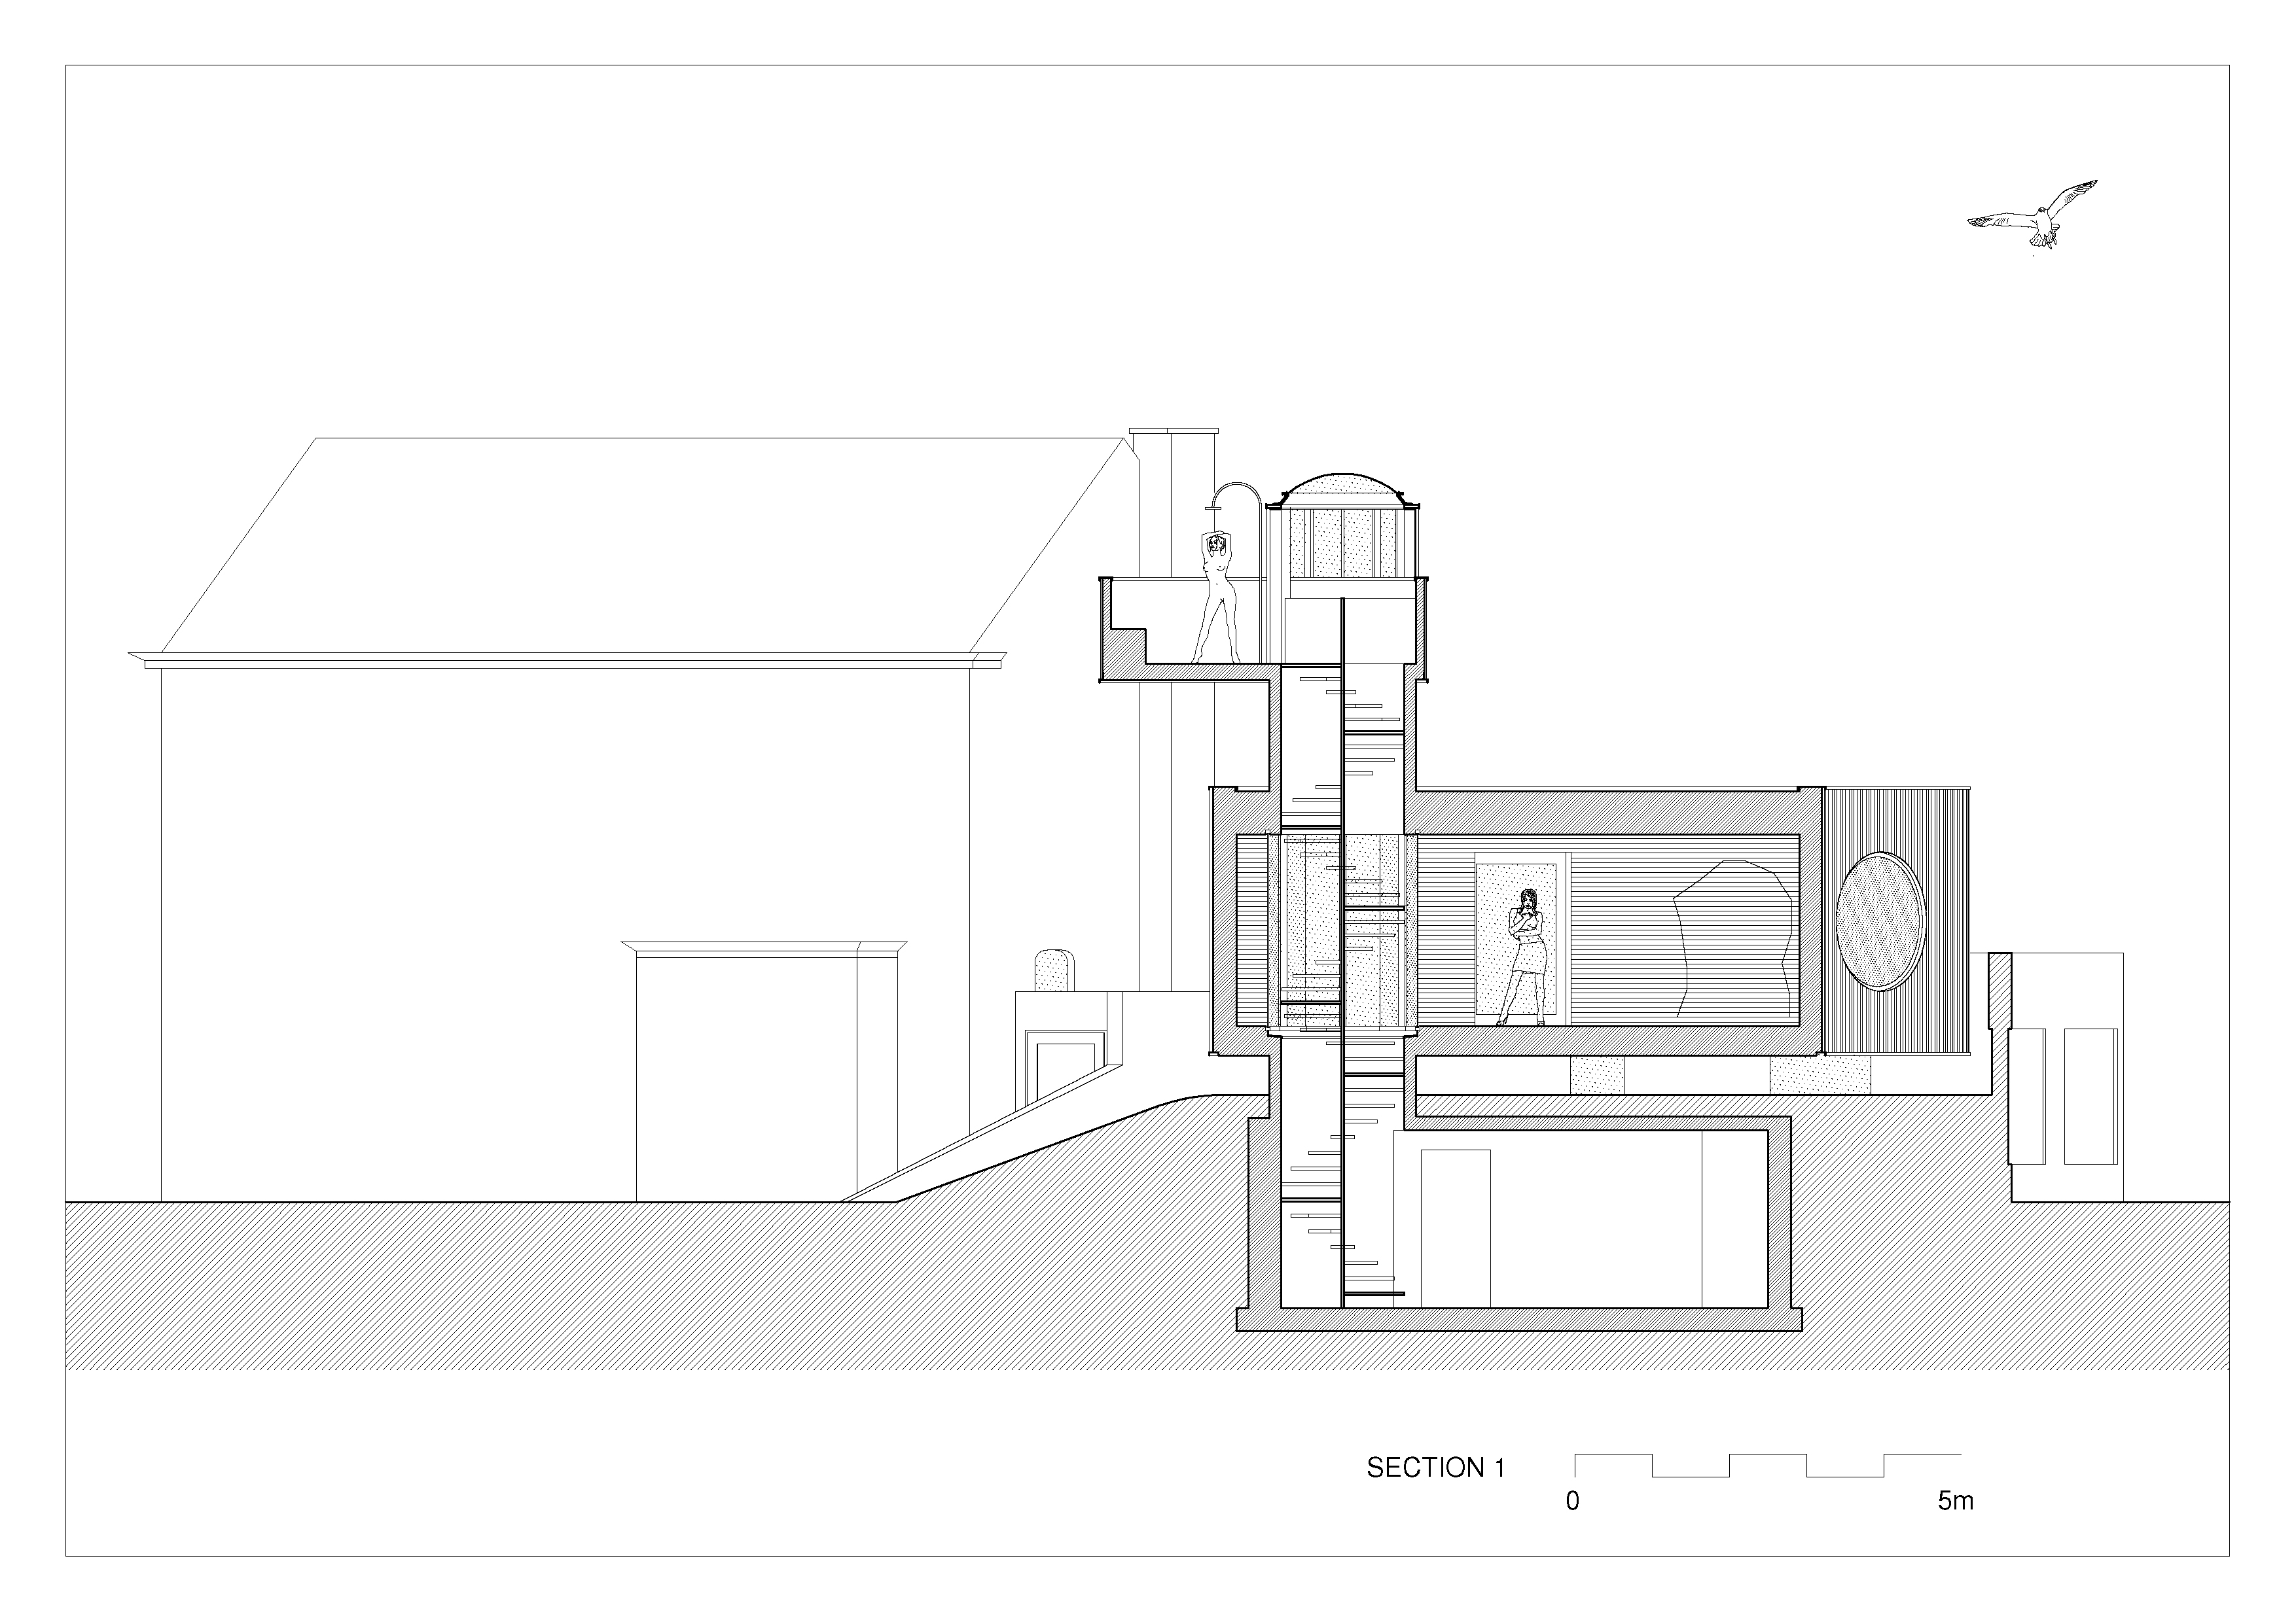Image resolution: width=2296 pixels, height=1622 pixels.
Task: Click the stepped scale bar graphic
Action: 1767,1465
